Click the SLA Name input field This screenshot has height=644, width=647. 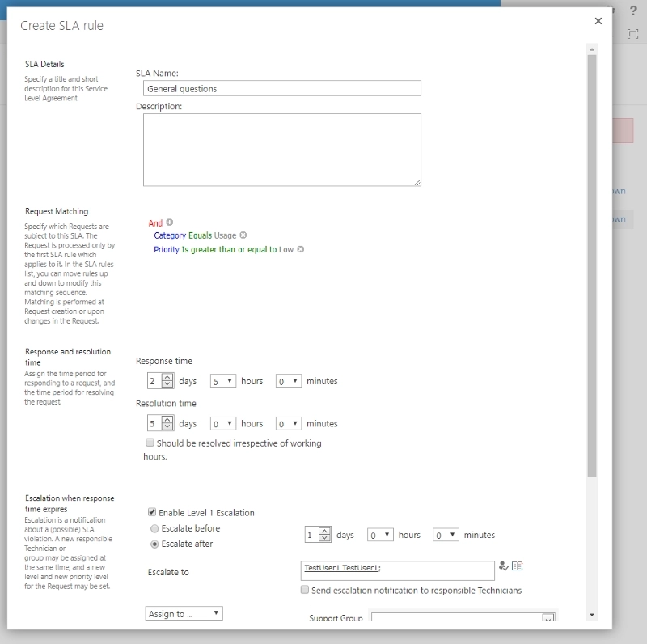click(x=281, y=88)
